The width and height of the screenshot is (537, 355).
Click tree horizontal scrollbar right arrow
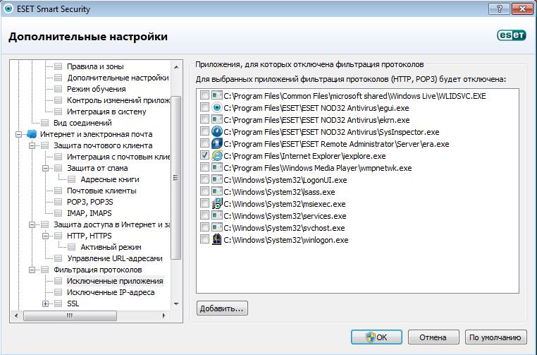tap(164, 315)
